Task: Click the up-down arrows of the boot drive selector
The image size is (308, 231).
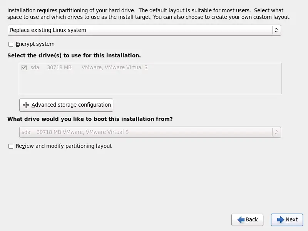Action: 276,132
